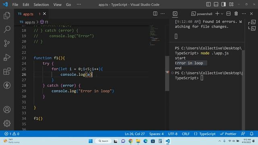Click console.log("Error in loop") on line 29
This screenshot has height=145, width=258.
pyautogui.click(x=83, y=91)
